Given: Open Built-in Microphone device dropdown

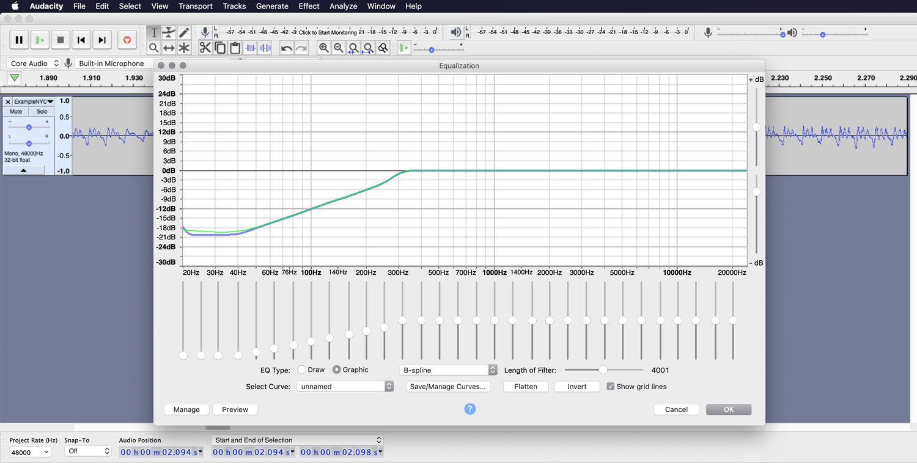Looking at the screenshot, I should point(114,64).
